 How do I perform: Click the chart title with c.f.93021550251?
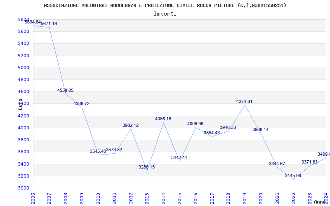coord(165,5)
